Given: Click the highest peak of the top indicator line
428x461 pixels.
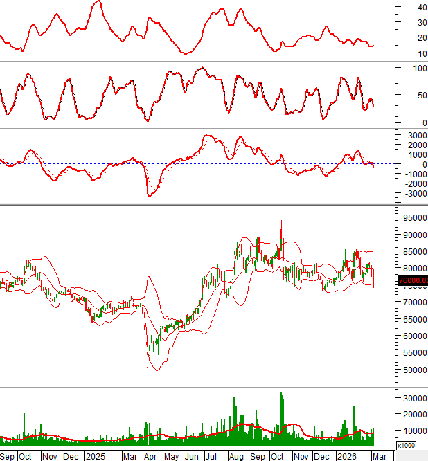Looking at the screenshot, I should pos(98,1).
